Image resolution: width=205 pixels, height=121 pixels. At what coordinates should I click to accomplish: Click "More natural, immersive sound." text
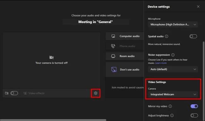pos(164,44)
